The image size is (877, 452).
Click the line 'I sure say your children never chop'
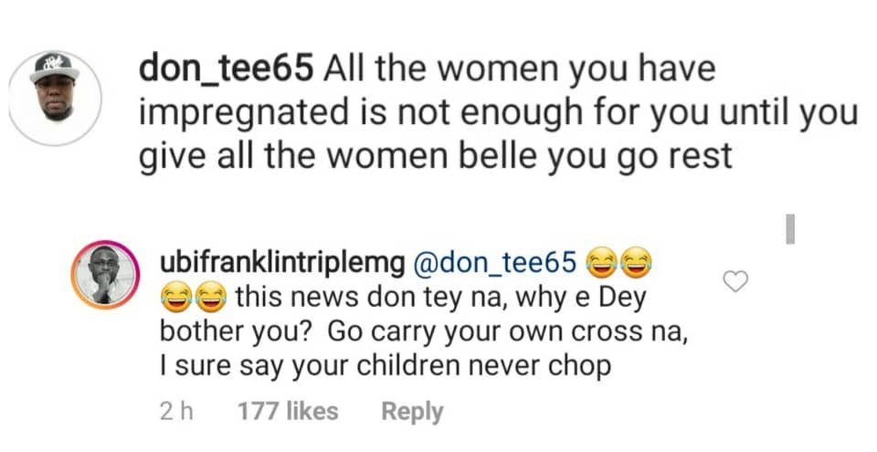(x=386, y=367)
